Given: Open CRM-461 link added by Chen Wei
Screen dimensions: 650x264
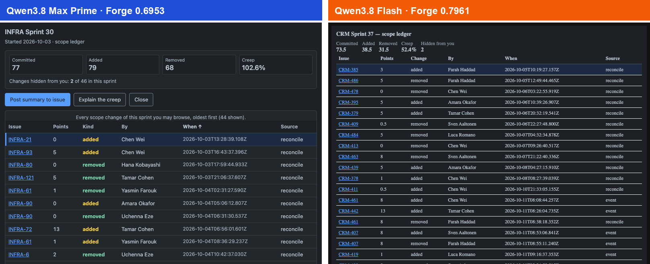Looking at the screenshot, I should (348, 200).
